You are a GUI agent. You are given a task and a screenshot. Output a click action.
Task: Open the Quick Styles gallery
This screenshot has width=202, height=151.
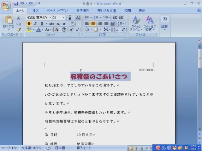(x=136, y=23)
